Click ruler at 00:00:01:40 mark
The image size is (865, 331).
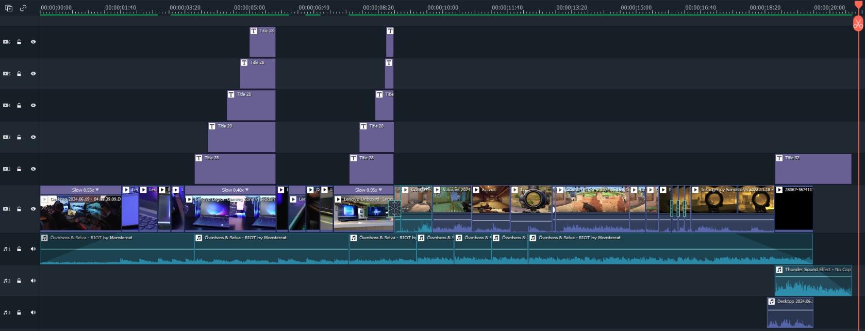pos(120,8)
